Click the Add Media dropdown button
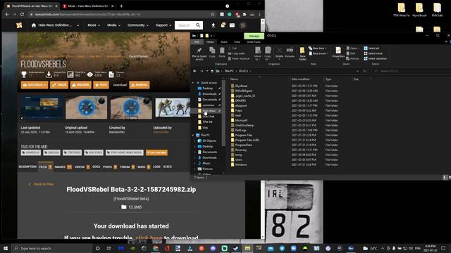 click(x=35, y=85)
